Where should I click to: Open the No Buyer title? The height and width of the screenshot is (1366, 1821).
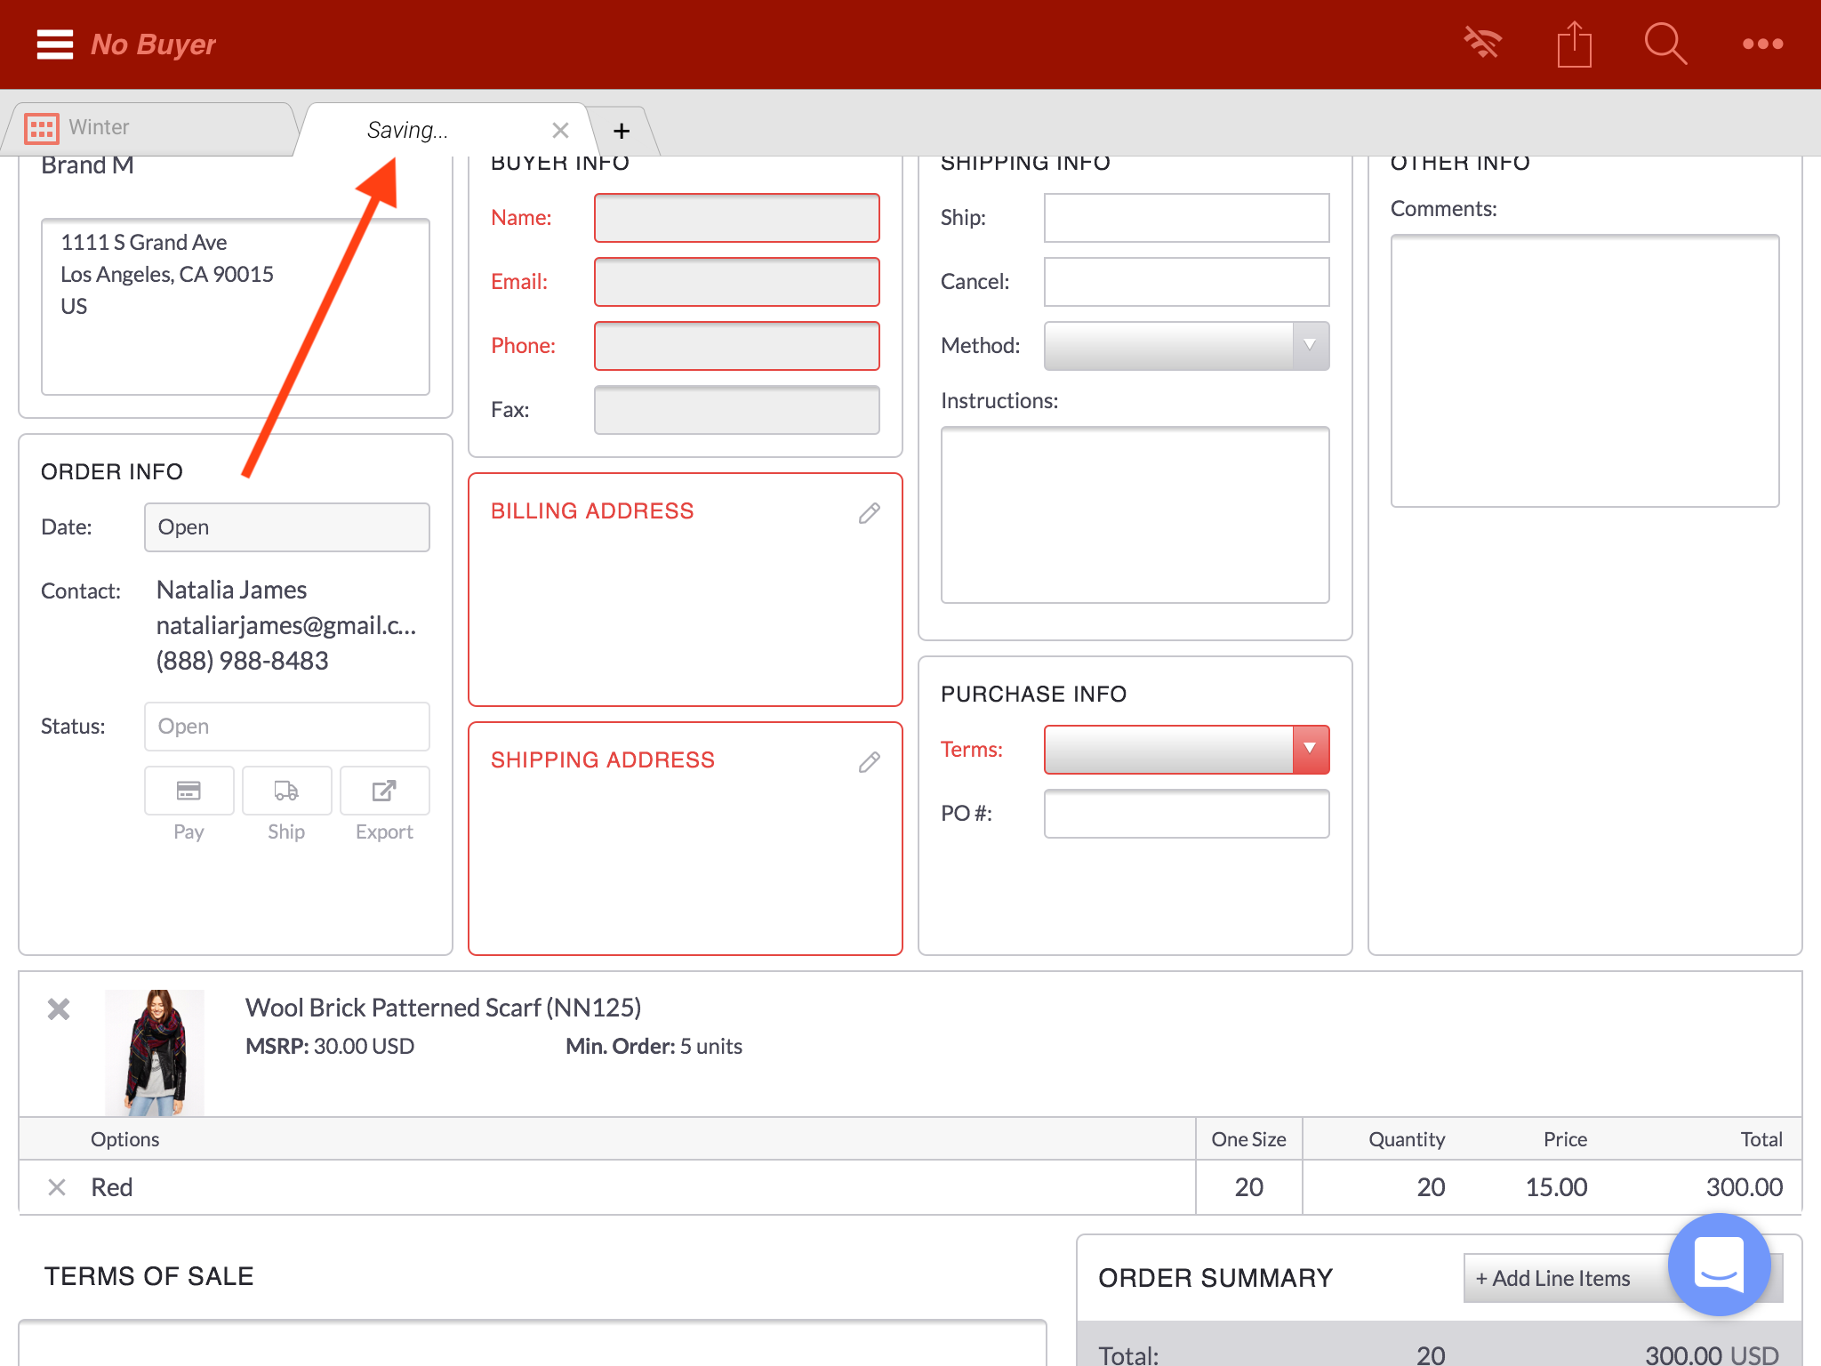[153, 44]
